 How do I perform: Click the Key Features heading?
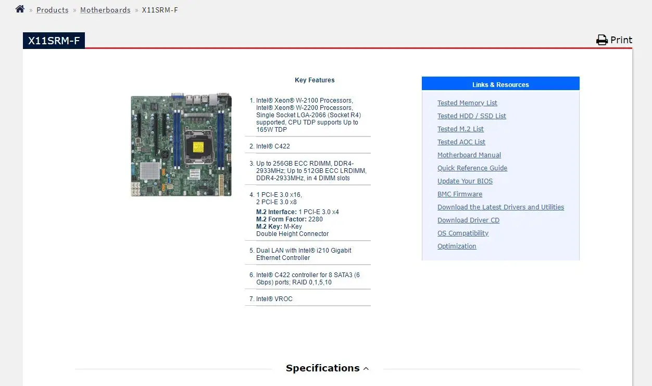315,80
